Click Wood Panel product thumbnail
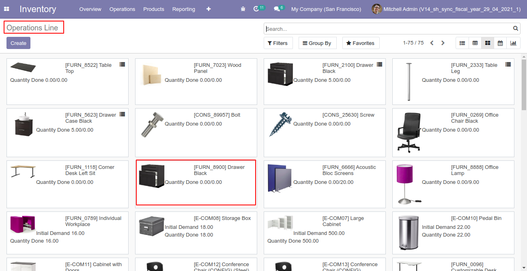This screenshot has height=271, width=527. pyautogui.click(x=152, y=74)
